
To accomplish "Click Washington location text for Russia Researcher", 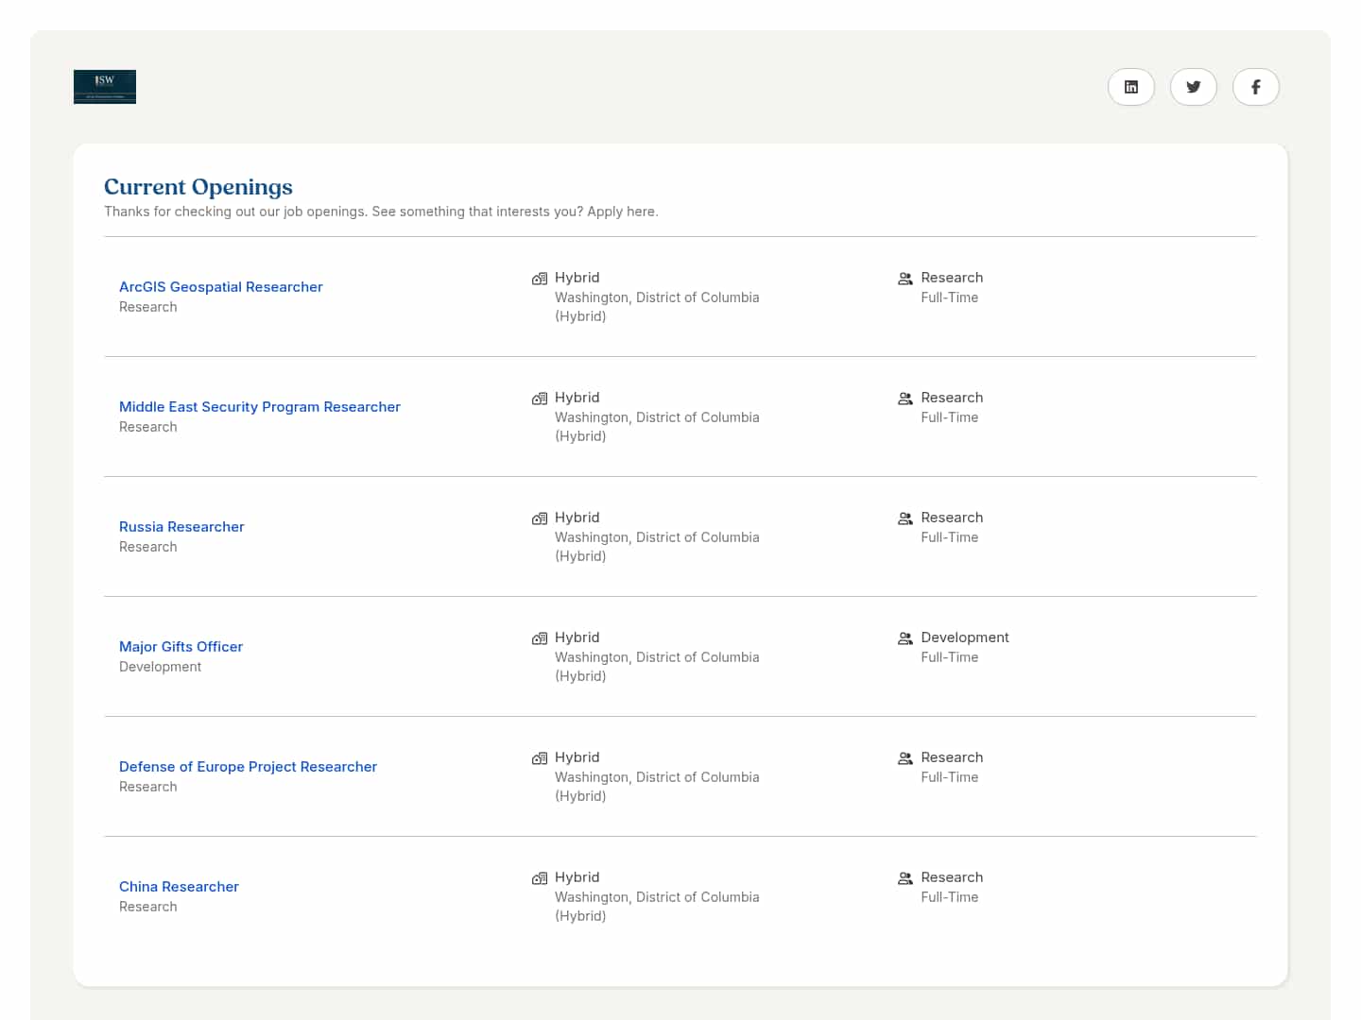I will [657, 537].
